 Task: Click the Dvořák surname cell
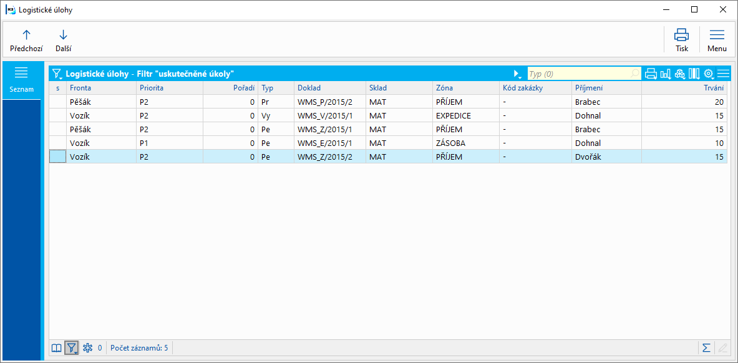coord(606,157)
